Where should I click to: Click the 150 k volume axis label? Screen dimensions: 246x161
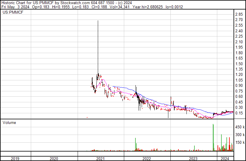240,143
